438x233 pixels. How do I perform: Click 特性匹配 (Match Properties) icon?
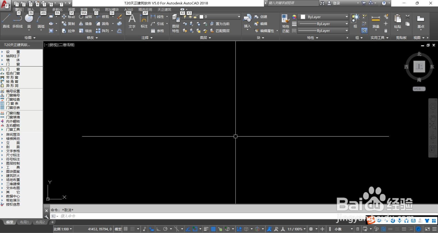[x=286, y=24]
